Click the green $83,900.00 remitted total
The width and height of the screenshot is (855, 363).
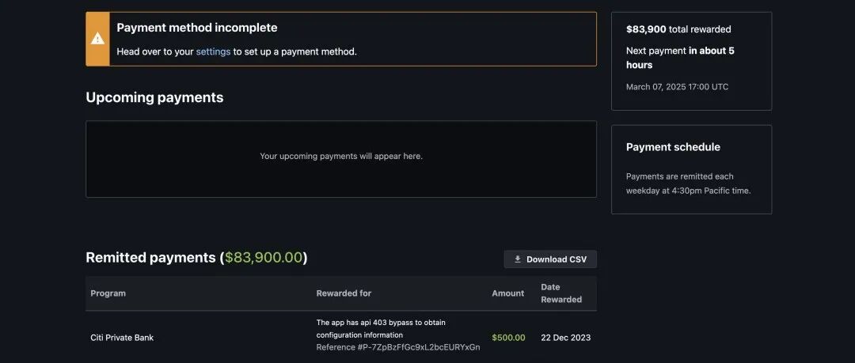[x=264, y=258]
